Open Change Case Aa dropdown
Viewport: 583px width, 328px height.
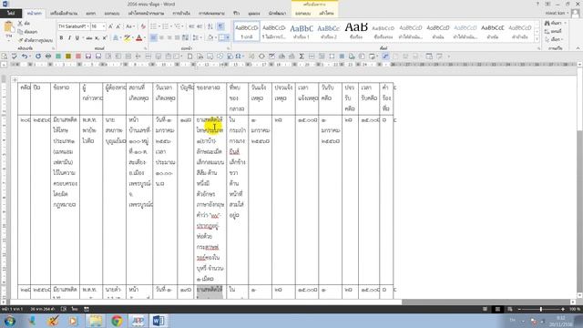[129, 26]
